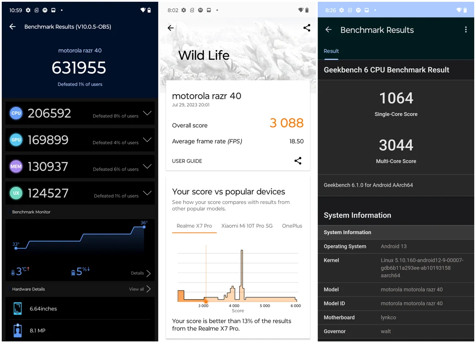Go back from AnTuTu Benchmark Results screen

[x=12, y=27]
